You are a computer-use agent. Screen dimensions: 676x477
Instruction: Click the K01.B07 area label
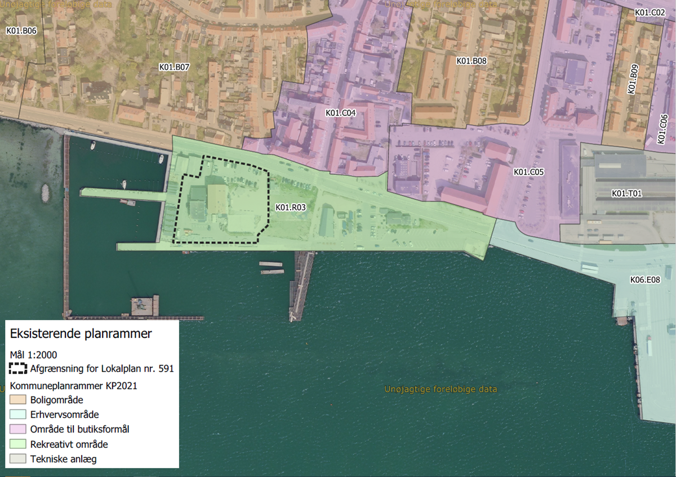tap(174, 67)
